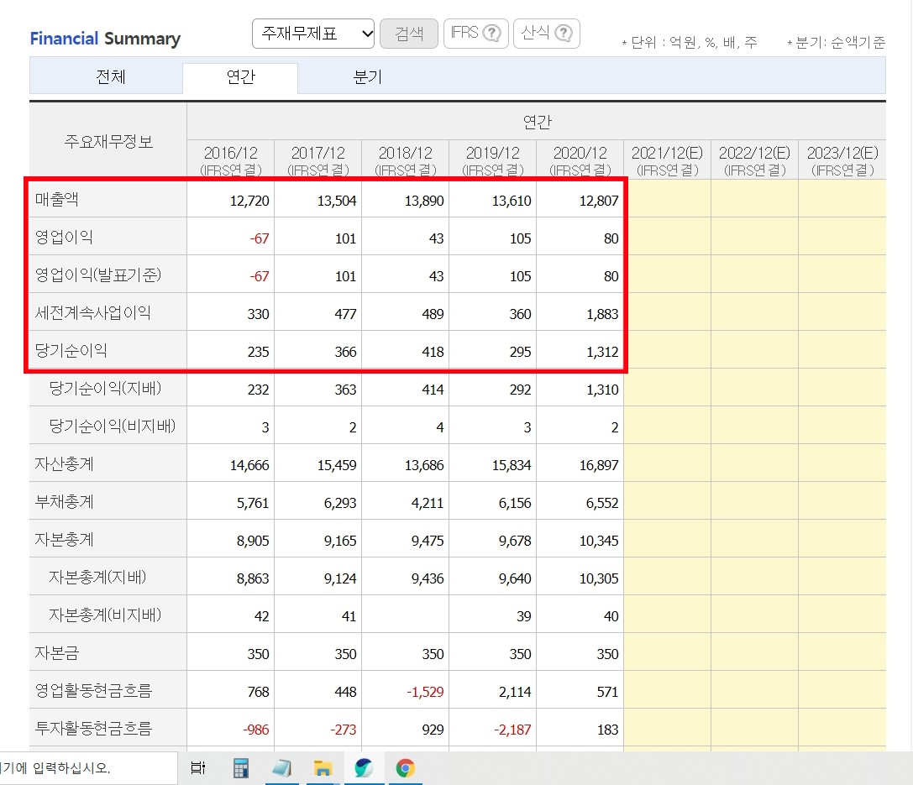Screen dimensions: 913x785
Task: Select the 연간 annual tab
Action: [239, 77]
